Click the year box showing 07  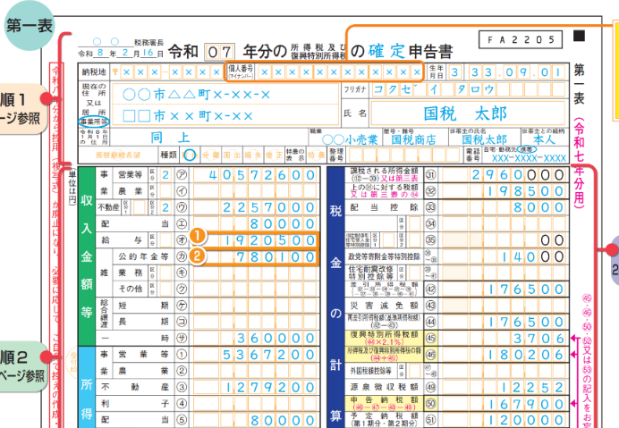(x=217, y=50)
